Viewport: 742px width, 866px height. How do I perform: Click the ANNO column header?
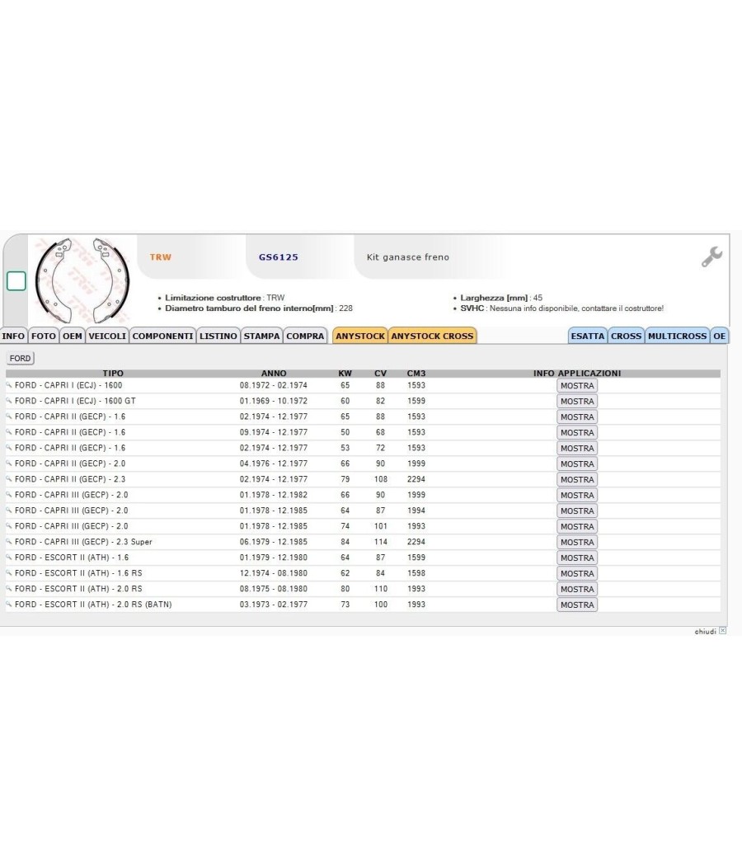tap(273, 374)
